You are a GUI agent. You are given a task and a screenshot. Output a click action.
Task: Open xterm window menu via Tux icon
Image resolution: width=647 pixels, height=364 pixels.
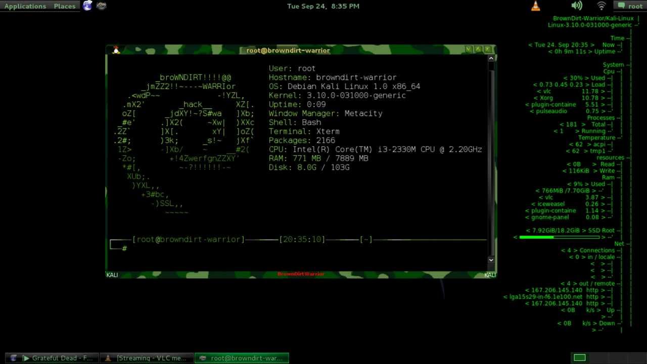pyautogui.click(x=116, y=50)
